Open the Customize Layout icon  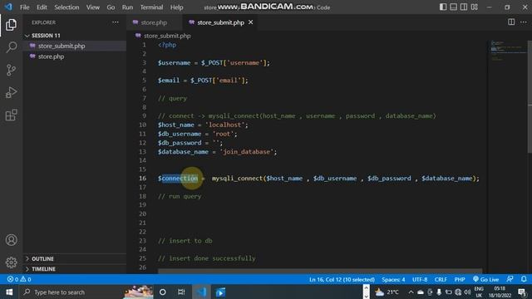point(475,7)
